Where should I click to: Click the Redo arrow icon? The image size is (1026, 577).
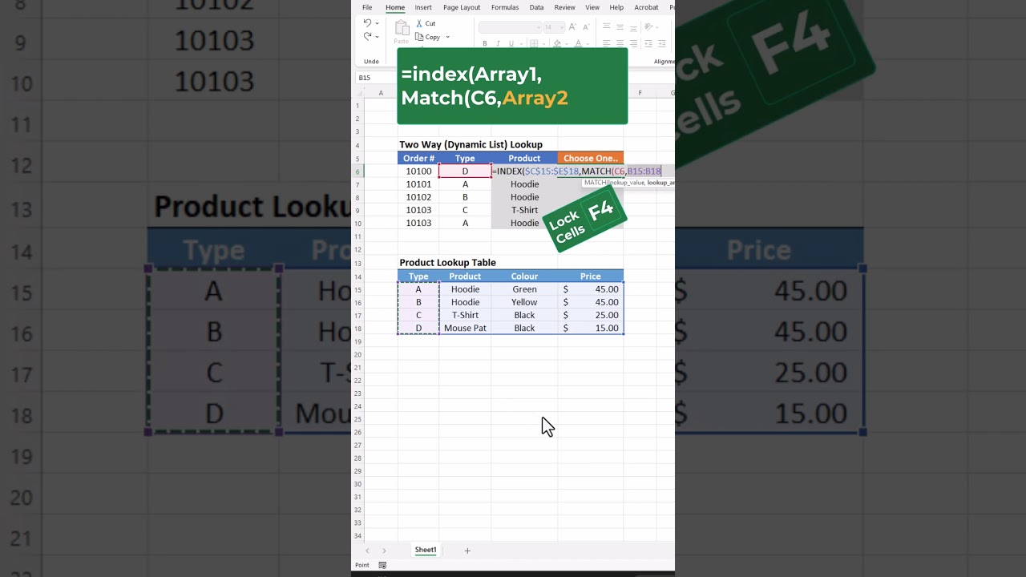click(x=367, y=37)
